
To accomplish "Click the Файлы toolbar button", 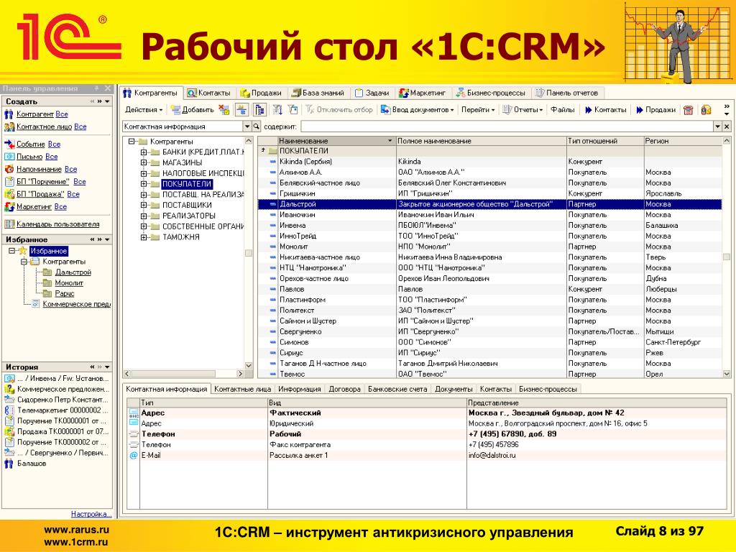I will [562, 110].
